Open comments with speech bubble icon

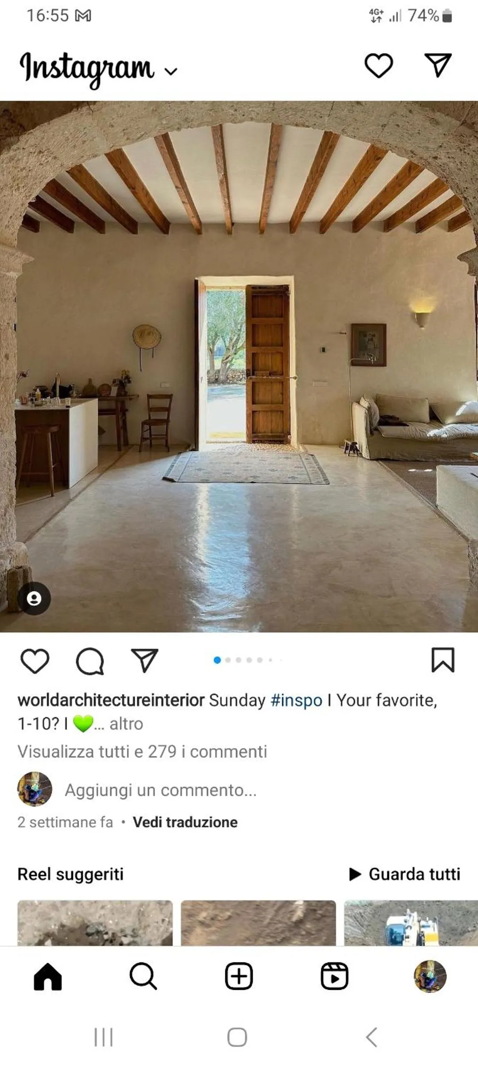90,661
